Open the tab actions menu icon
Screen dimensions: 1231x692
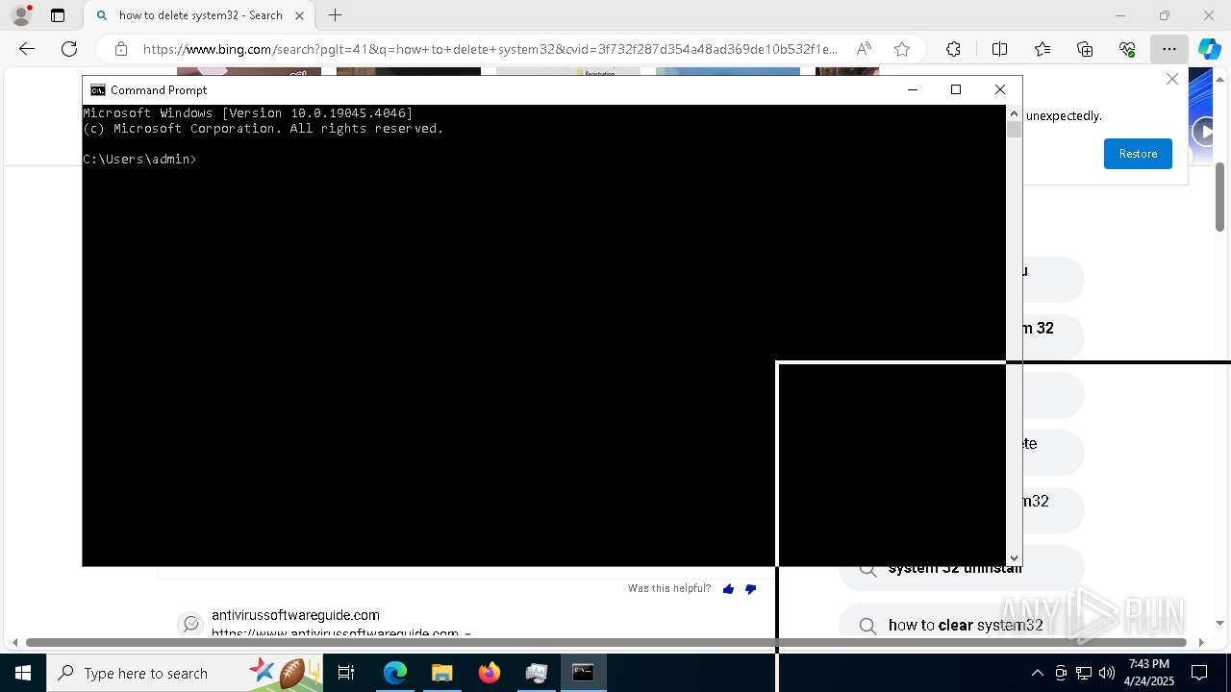pyautogui.click(x=58, y=15)
